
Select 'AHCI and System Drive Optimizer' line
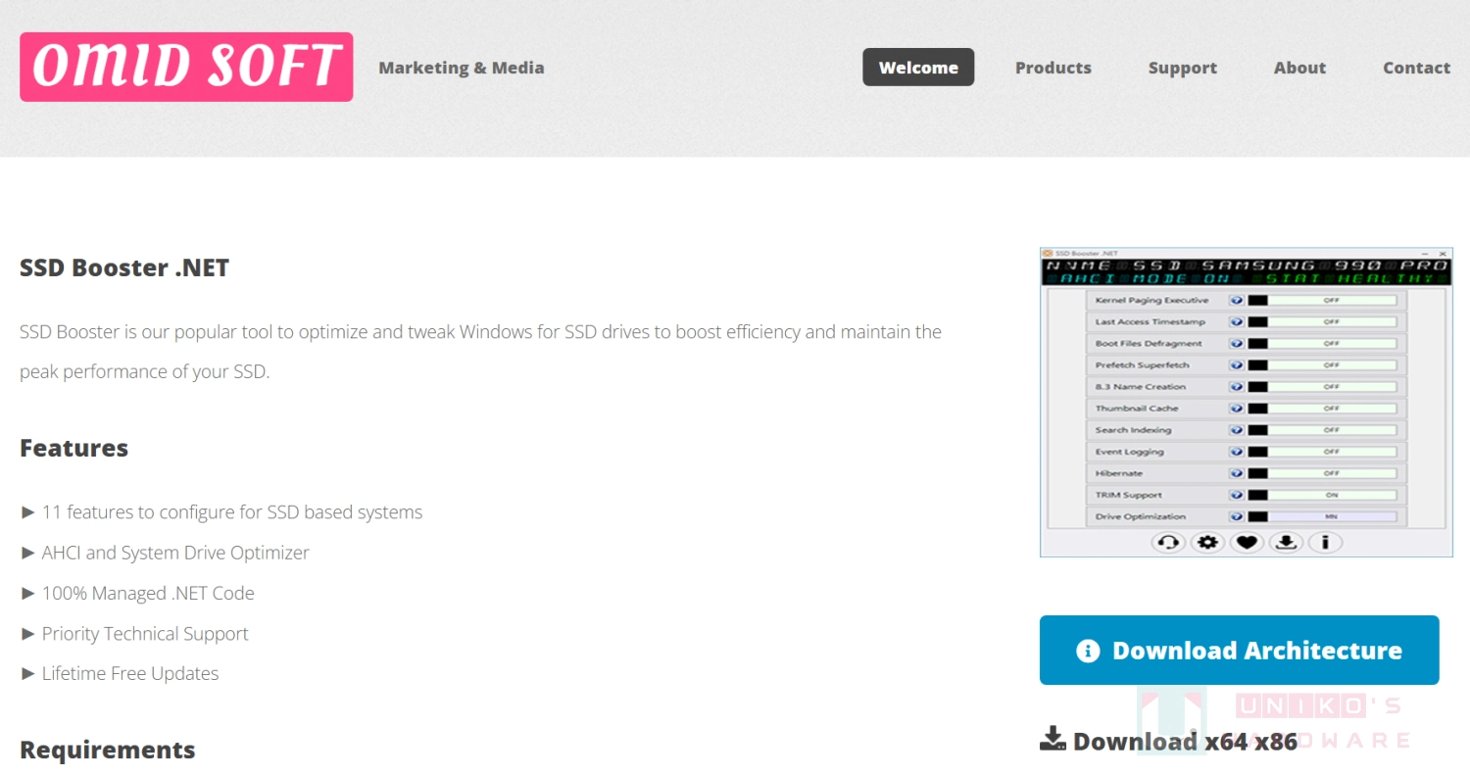pyautogui.click(x=165, y=553)
